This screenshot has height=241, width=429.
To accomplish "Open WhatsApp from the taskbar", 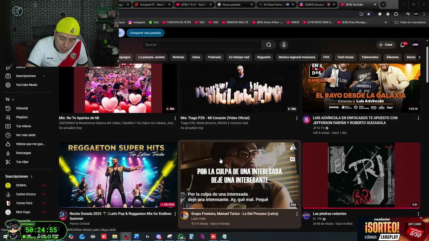I will click(x=181, y=237).
